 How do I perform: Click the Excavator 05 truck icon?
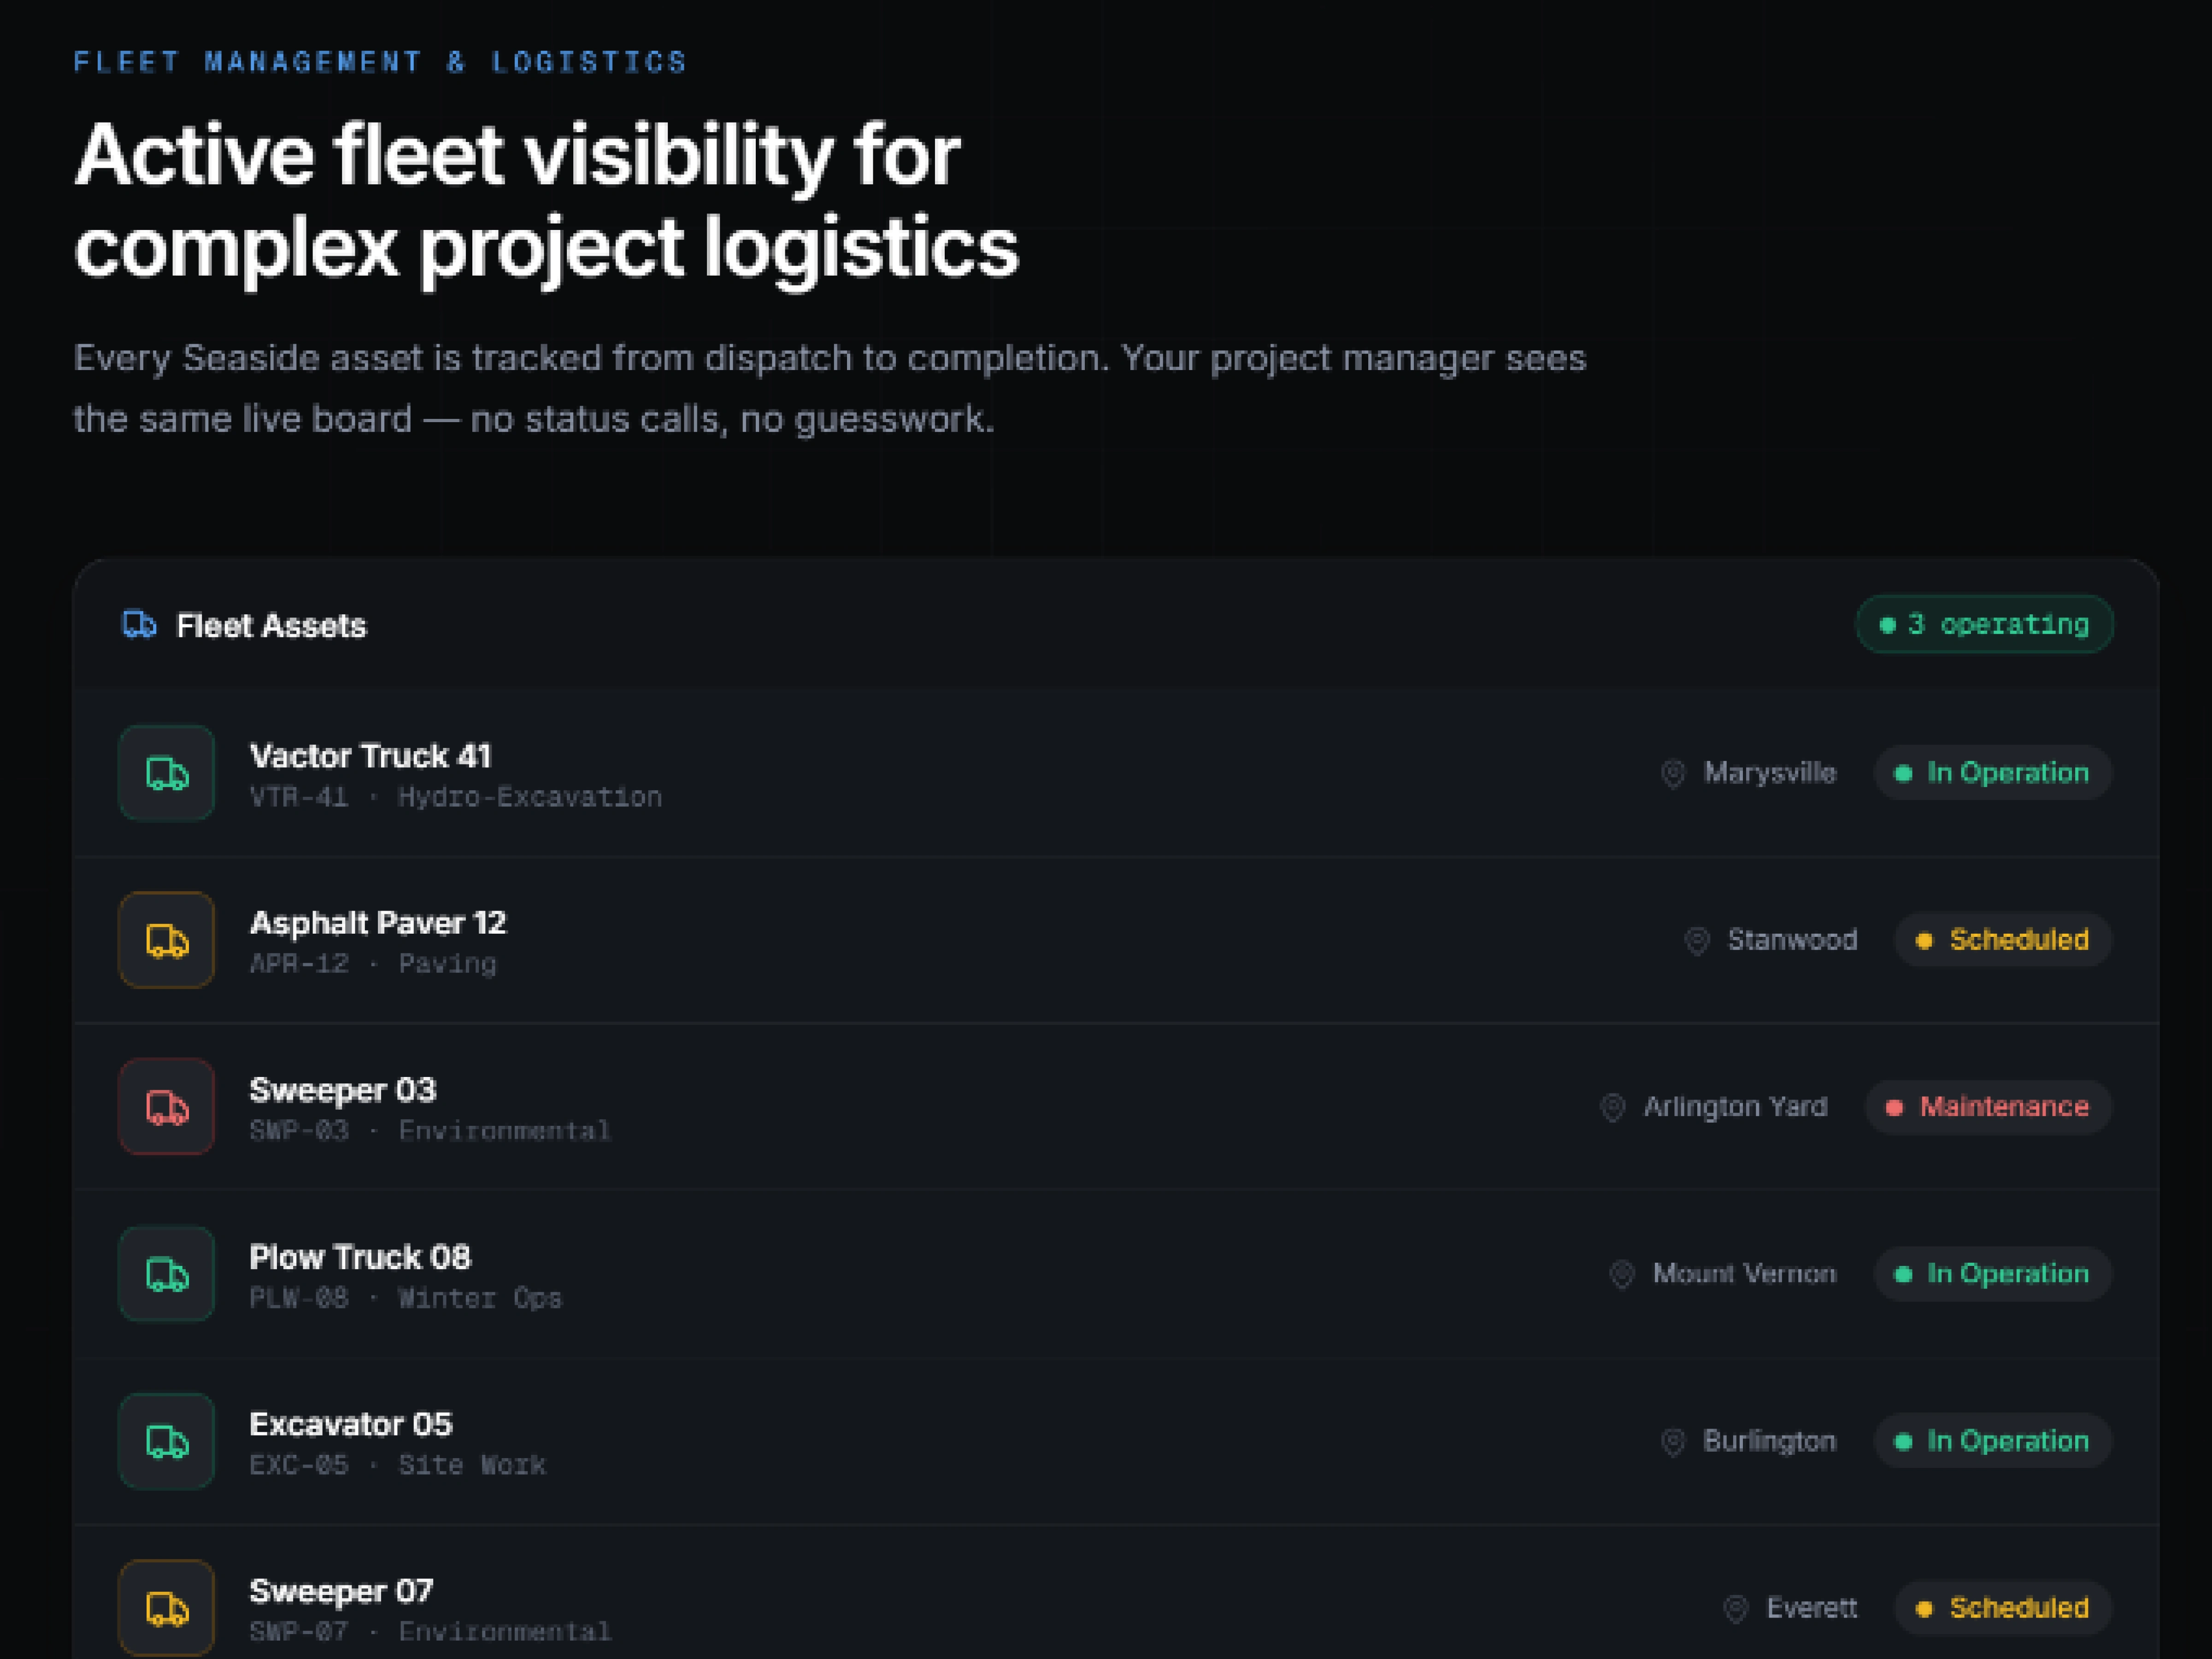167,1441
